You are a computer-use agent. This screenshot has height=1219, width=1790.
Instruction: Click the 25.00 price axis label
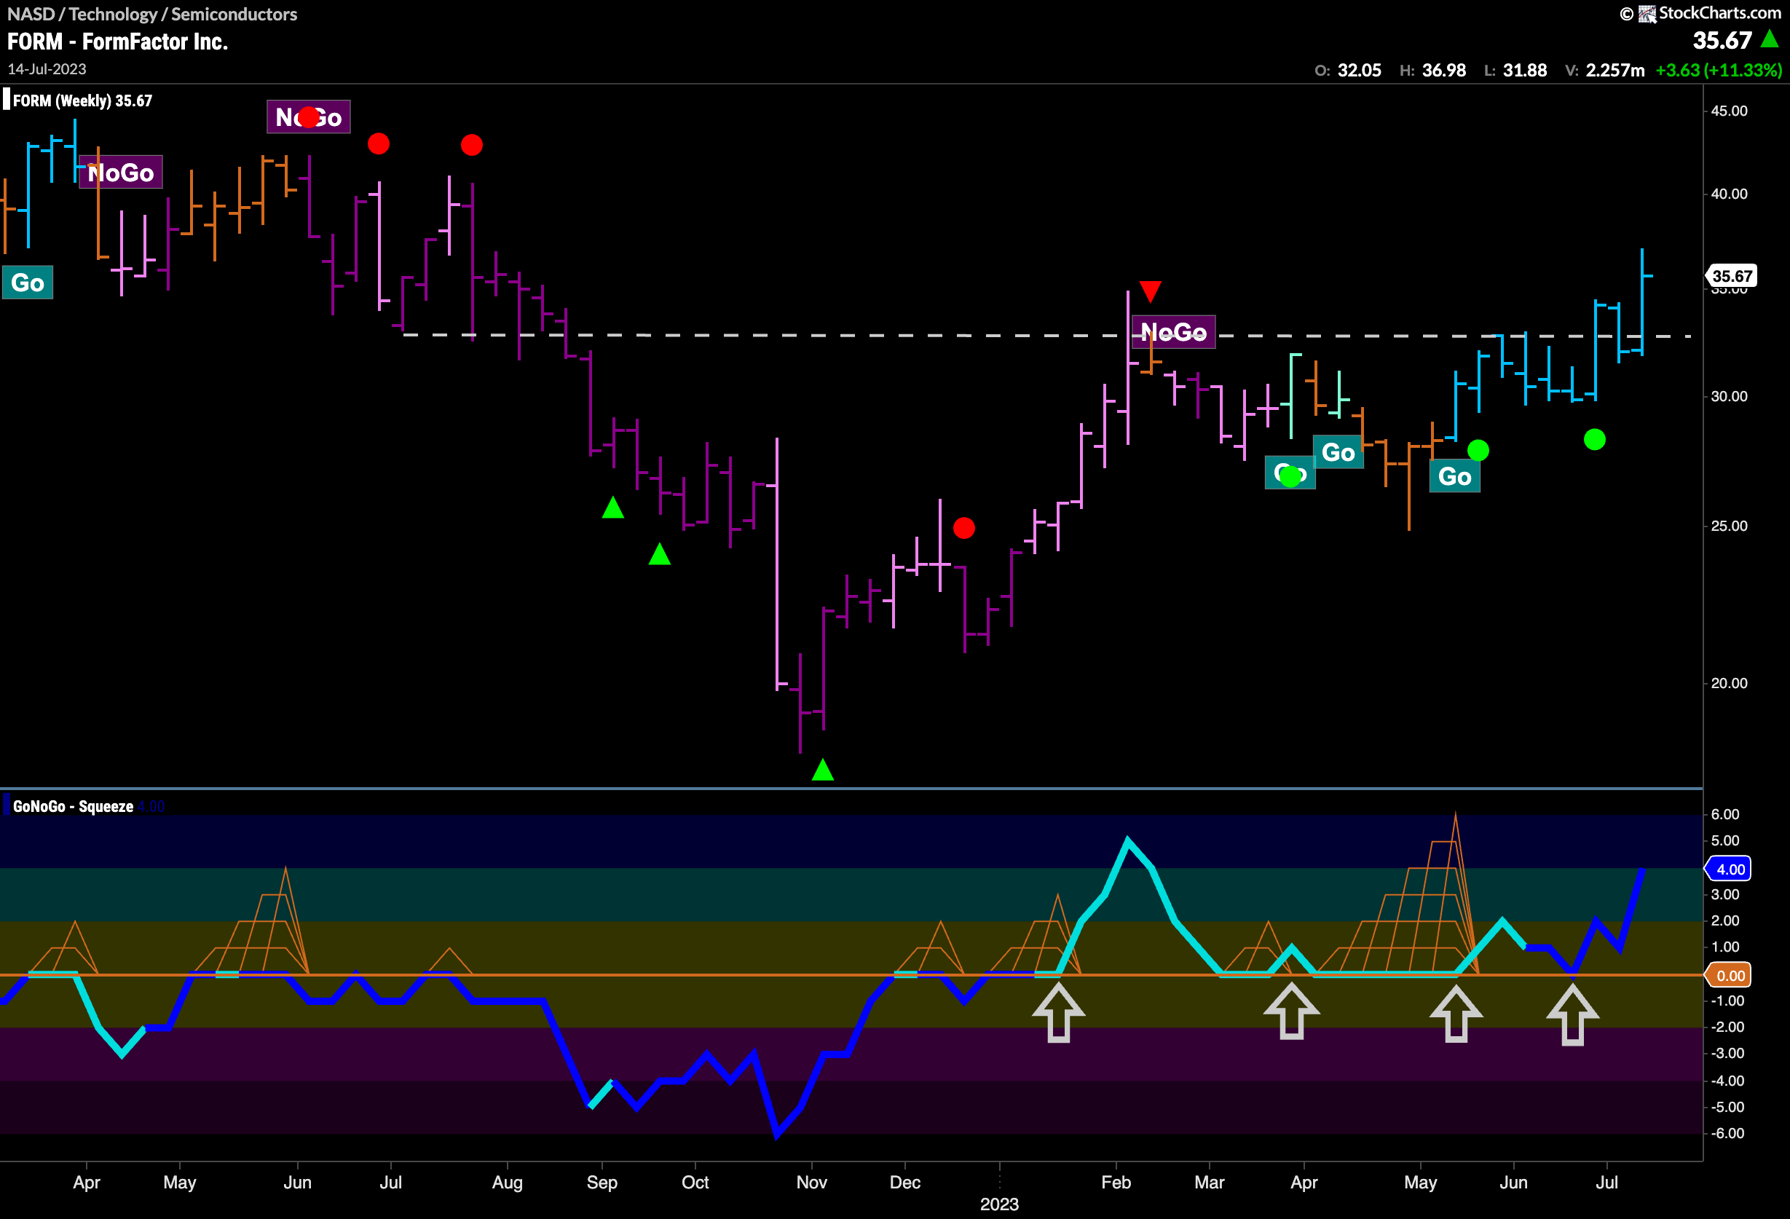(1728, 526)
